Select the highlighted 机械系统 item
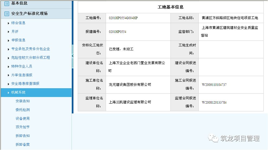The height and width of the screenshot is (150, 268). 36,93
